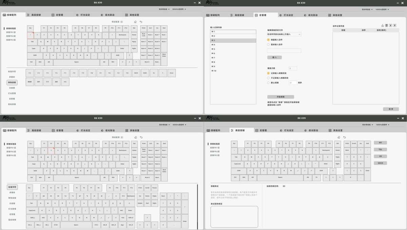
Task: Open 8000Hz回报率 dropdown in special keys window
Action: (179, 9)
